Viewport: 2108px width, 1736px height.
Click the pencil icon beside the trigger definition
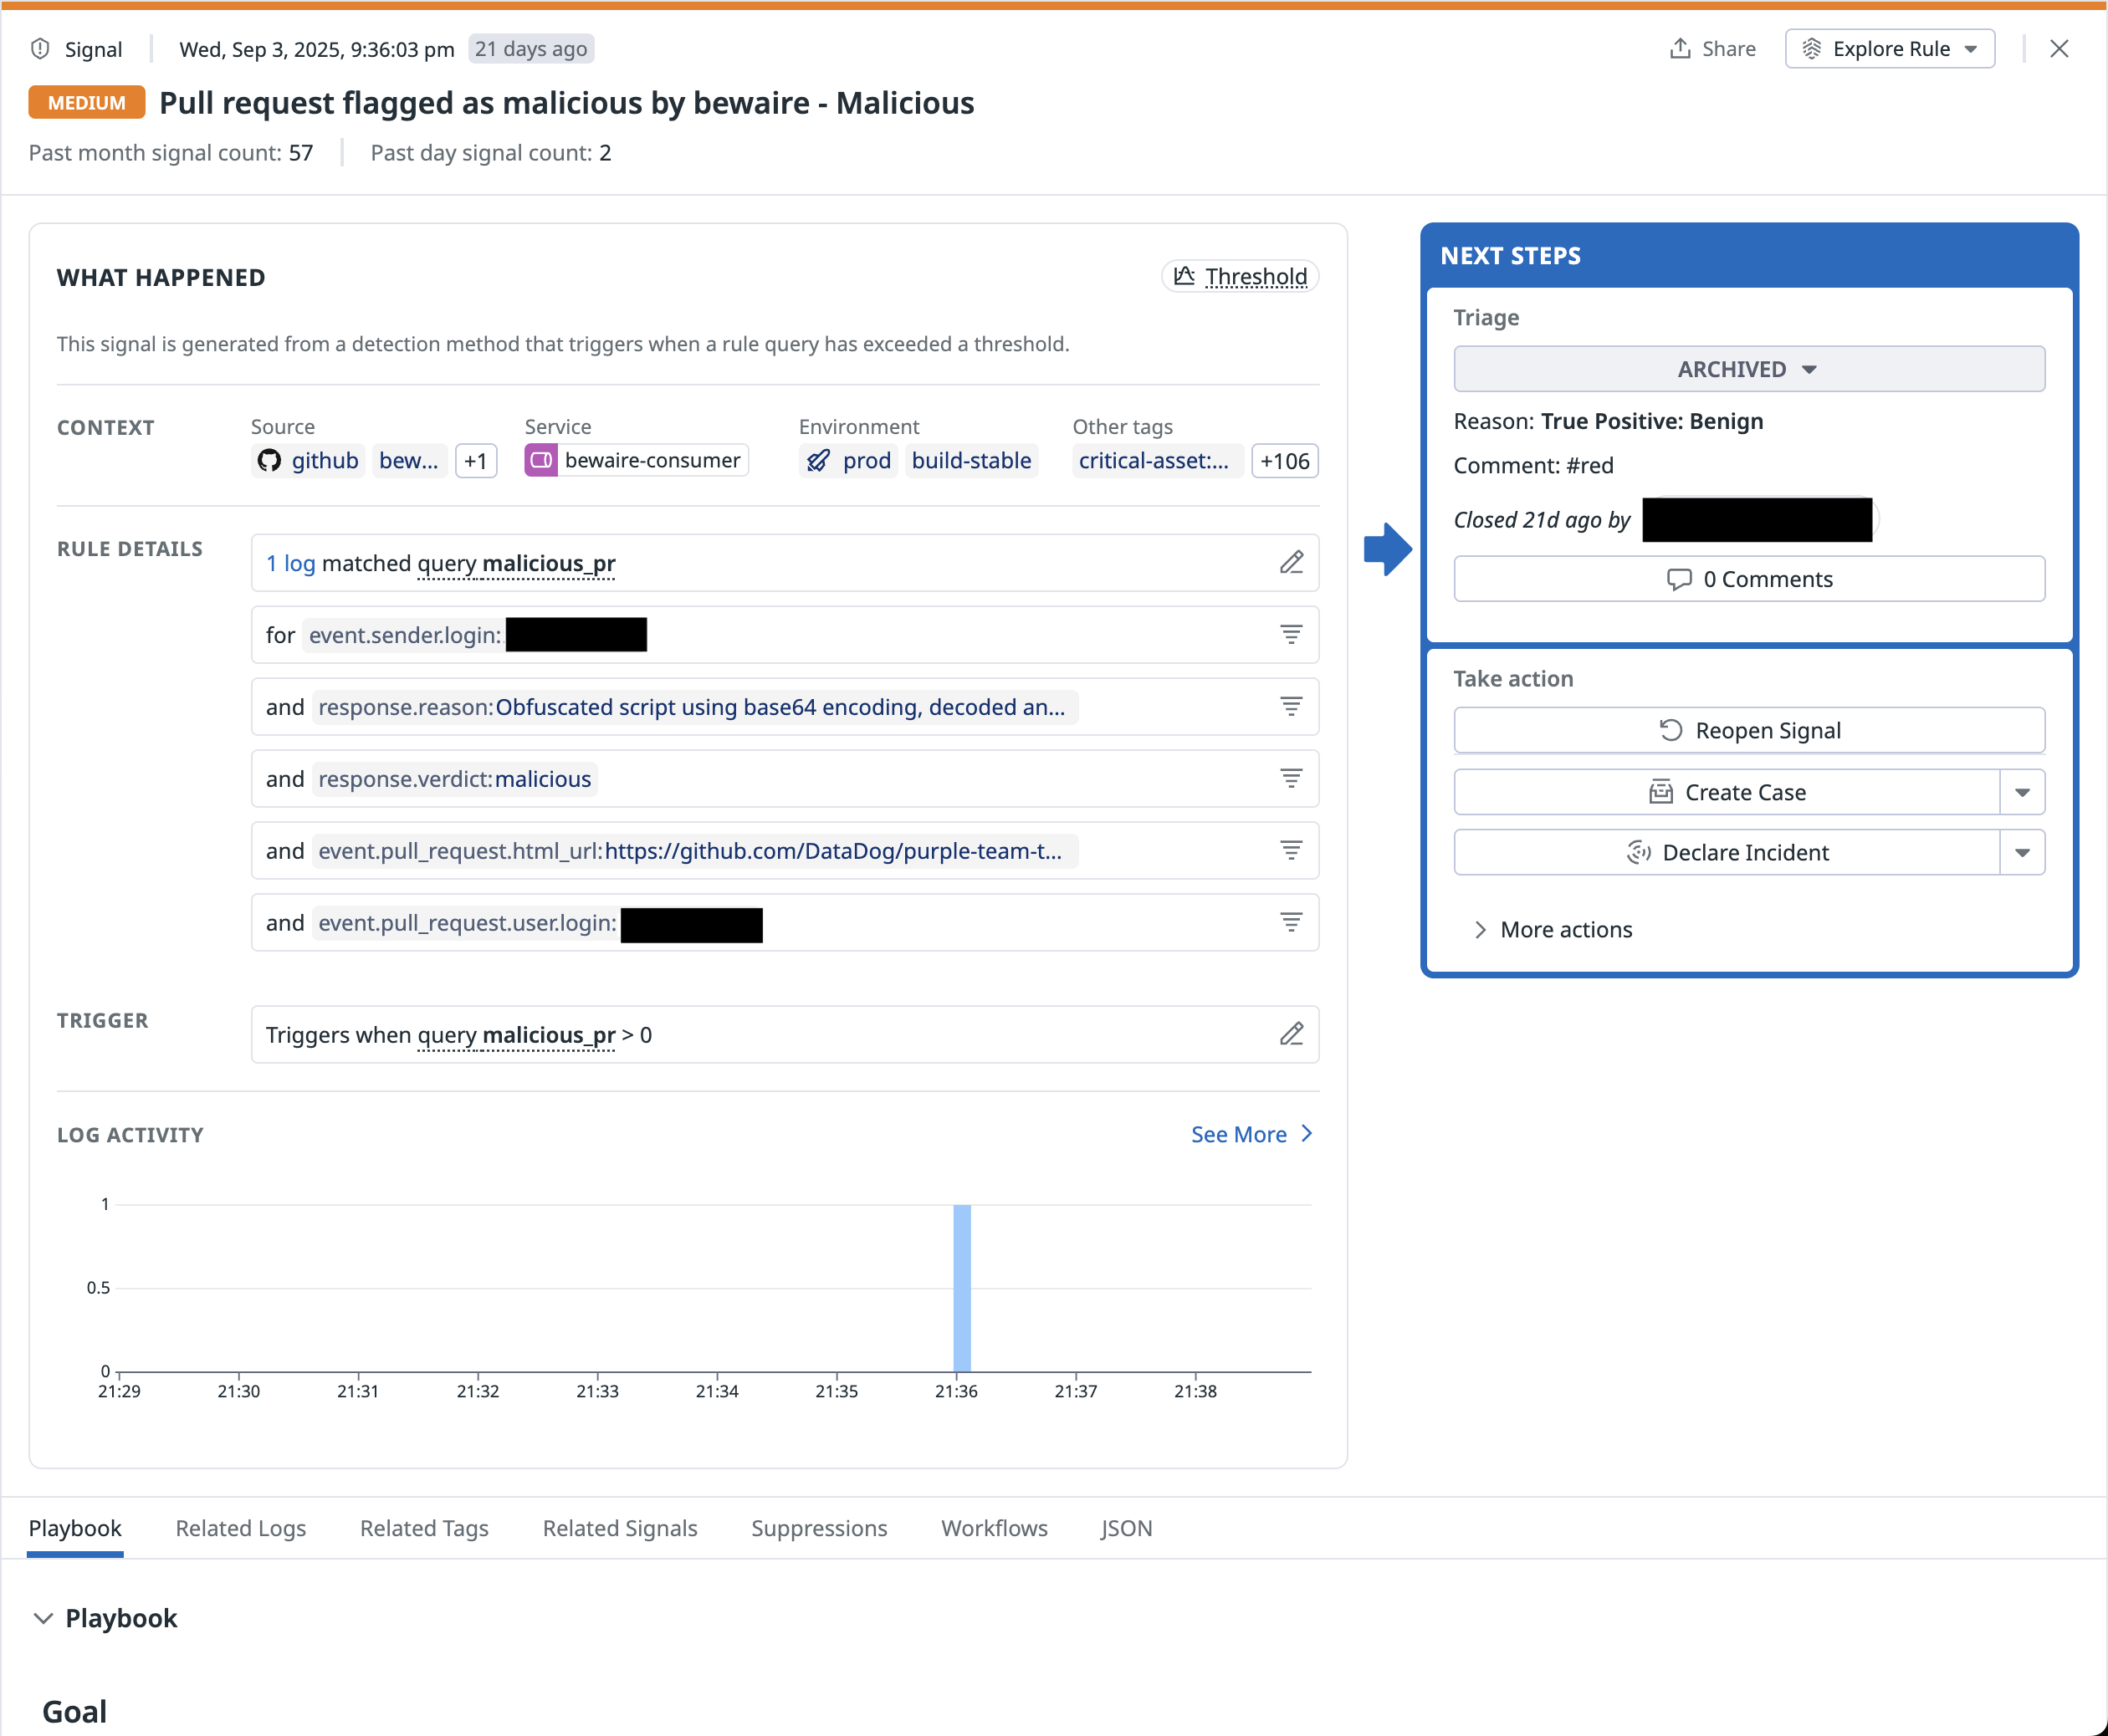pyautogui.click(x=1292, y=1034)
